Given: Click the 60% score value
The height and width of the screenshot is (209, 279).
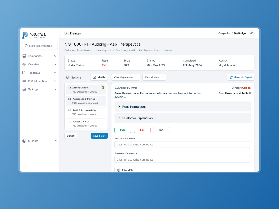Looking at the screenshot, I should point(126,65).
